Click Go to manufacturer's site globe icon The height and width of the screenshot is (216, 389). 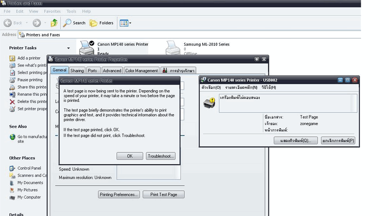point(13,137)
